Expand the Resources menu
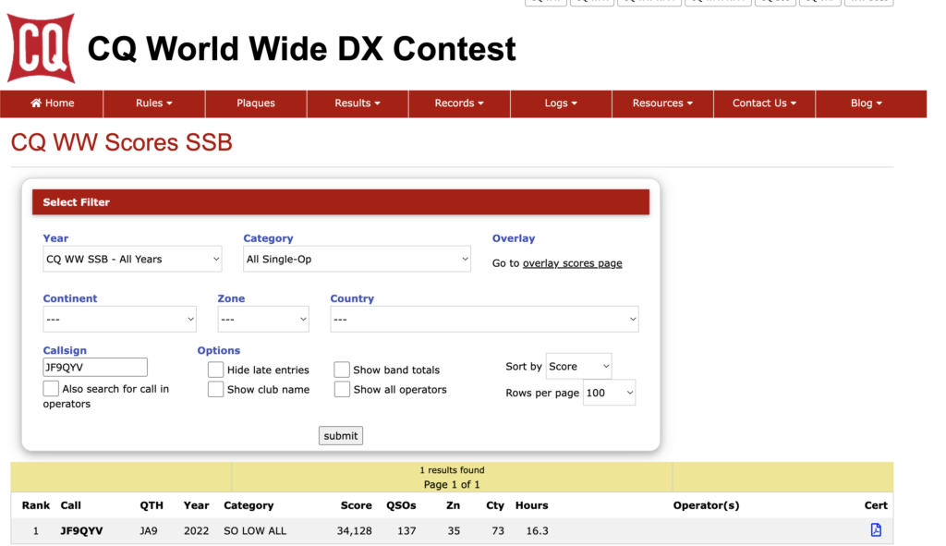Viewport: 946px width, 546px height. click(x=662, y=103)
